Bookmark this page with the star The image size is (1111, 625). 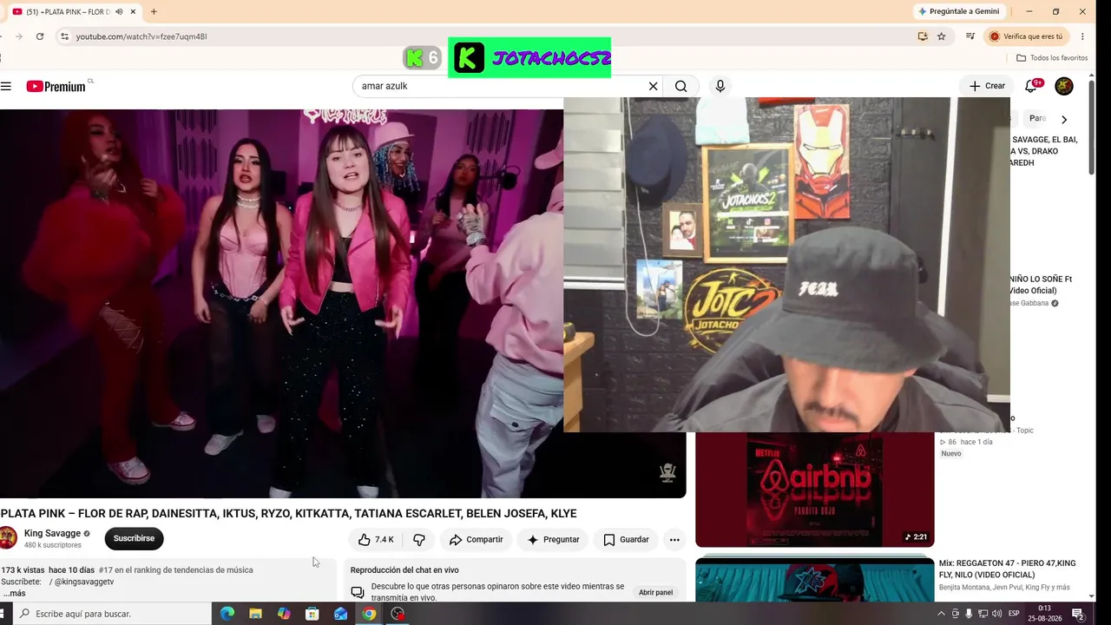[941, 36]
